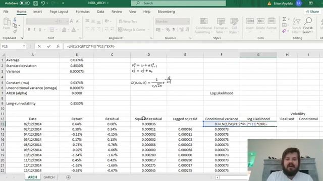323x181 pixels.
Task: Open Find & Select menu
Action: pyautogui.click(x=308, y=26)
